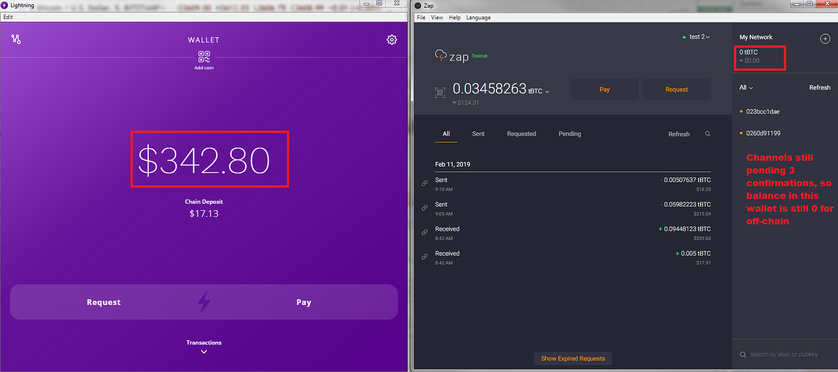
Task: Switch to the Sent tab
Action: [x=478, y=134]
